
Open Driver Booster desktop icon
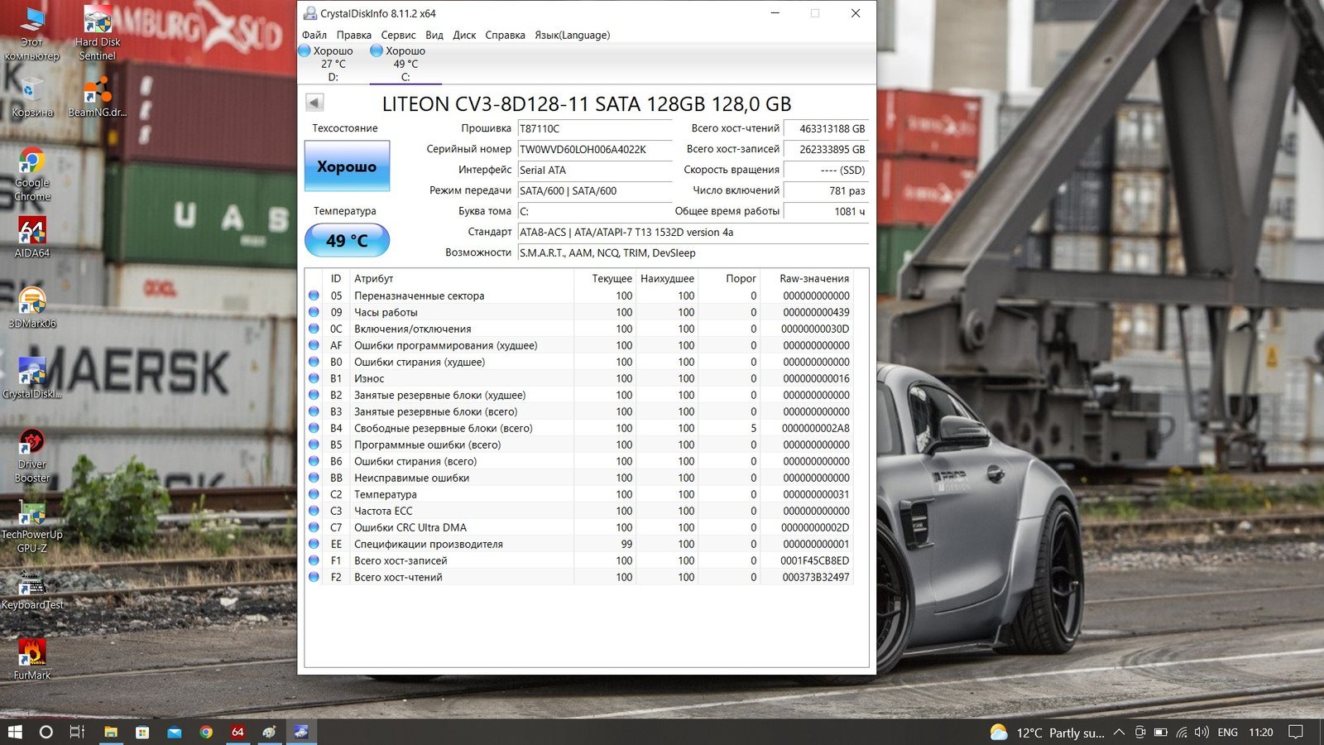click(32, 453)
